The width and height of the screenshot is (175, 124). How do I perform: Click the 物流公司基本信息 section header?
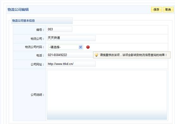pos(42,21)
